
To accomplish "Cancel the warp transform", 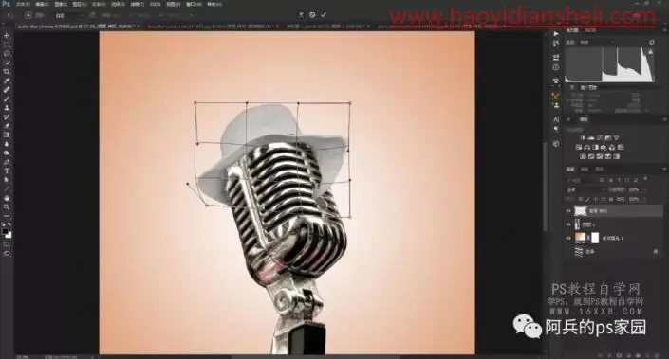I will 312,15.
